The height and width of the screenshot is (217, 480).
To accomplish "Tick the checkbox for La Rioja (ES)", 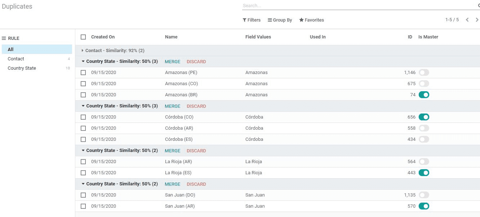I will (83, 173).
